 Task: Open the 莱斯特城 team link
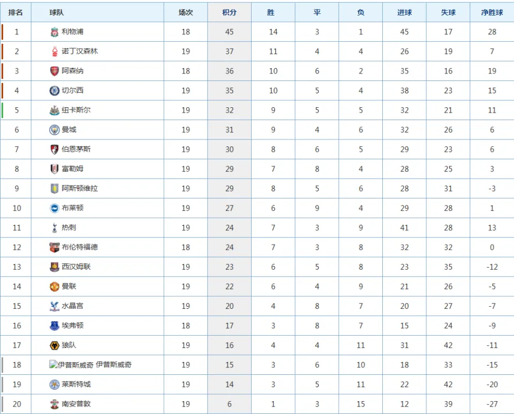(76, 384)
